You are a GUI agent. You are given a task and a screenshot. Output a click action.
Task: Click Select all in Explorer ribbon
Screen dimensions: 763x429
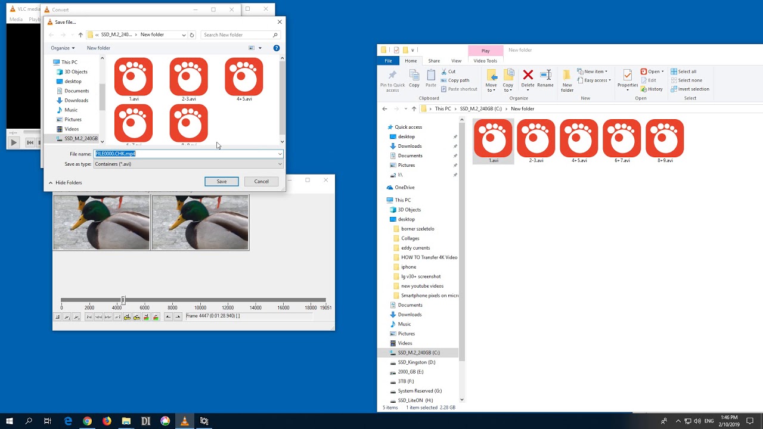click(x=683, y=71)
